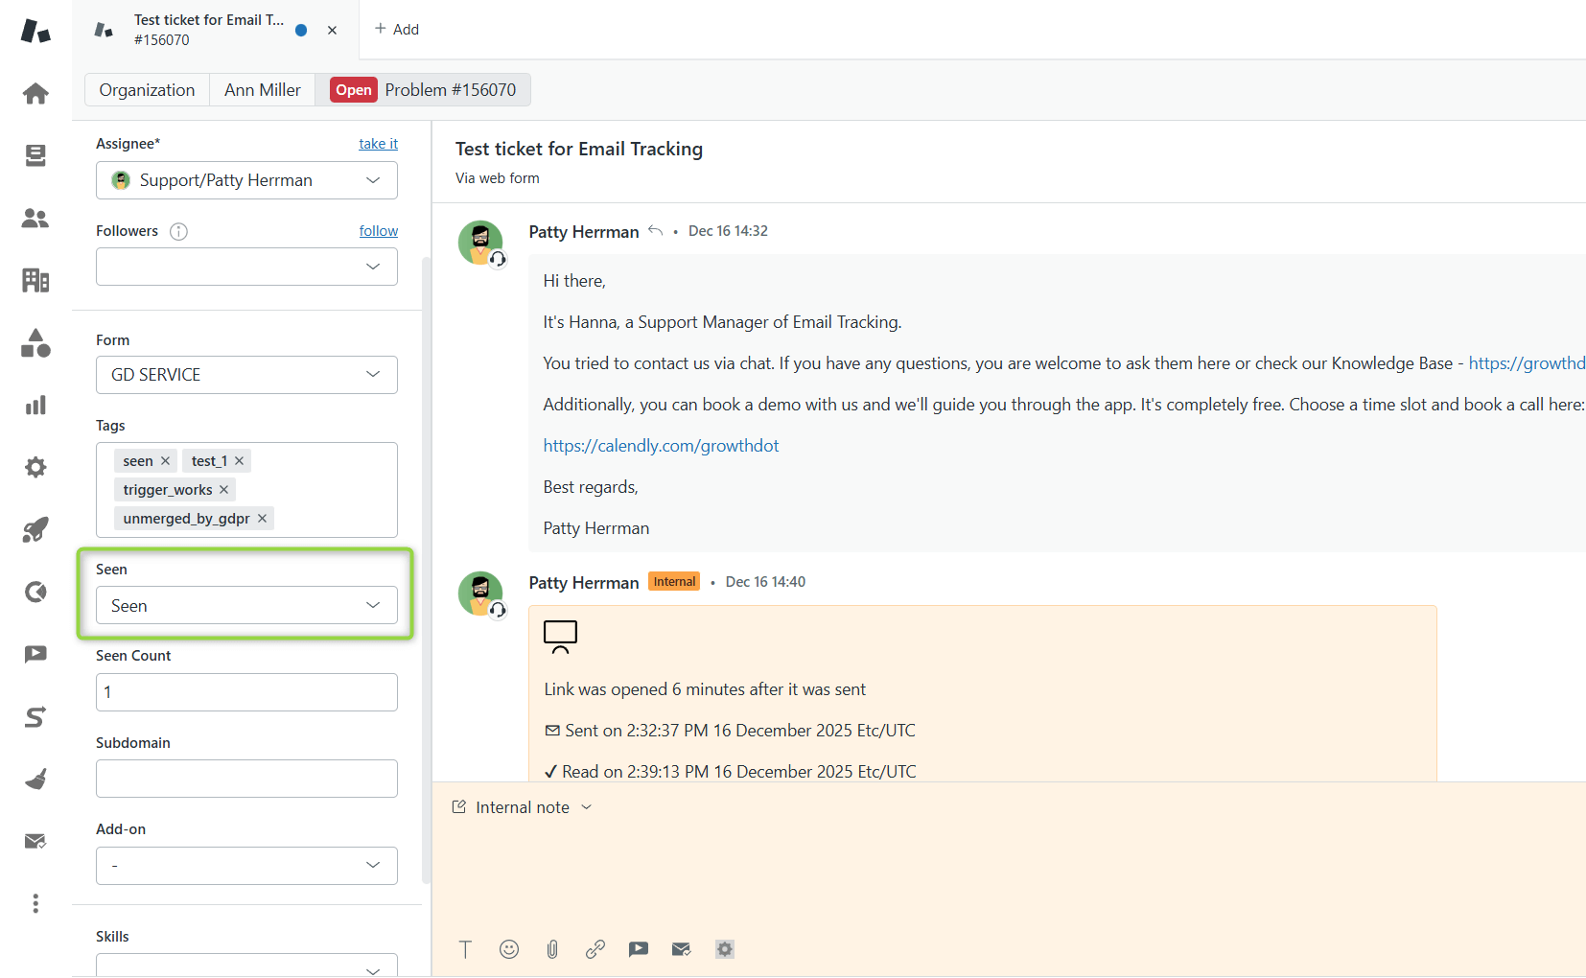Open the Organizations building icon

click(x=35, y=280)
